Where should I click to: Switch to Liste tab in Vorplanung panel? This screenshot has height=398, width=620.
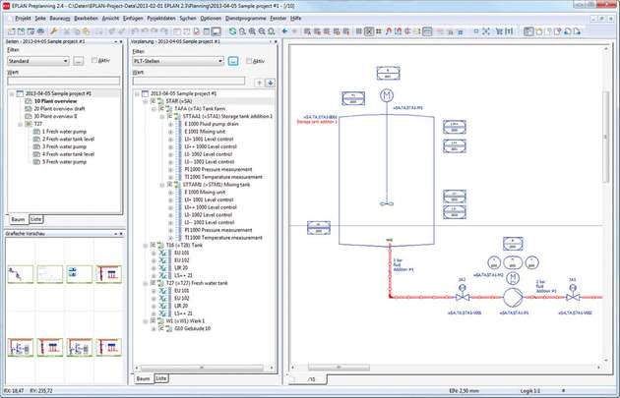[161, 378]
